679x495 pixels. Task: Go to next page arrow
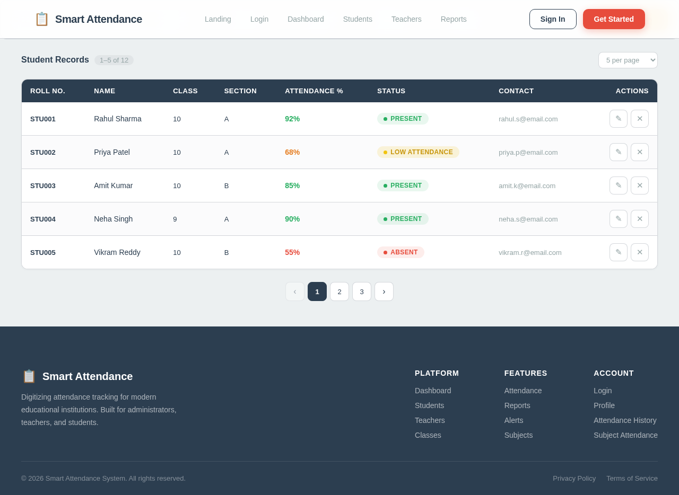coord(384,291)
